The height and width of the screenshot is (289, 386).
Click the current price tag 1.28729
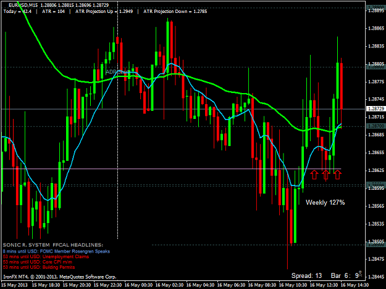[x=376, y=108]
